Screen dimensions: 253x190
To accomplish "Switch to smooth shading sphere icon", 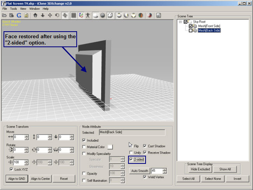I will tap(95, 15).
